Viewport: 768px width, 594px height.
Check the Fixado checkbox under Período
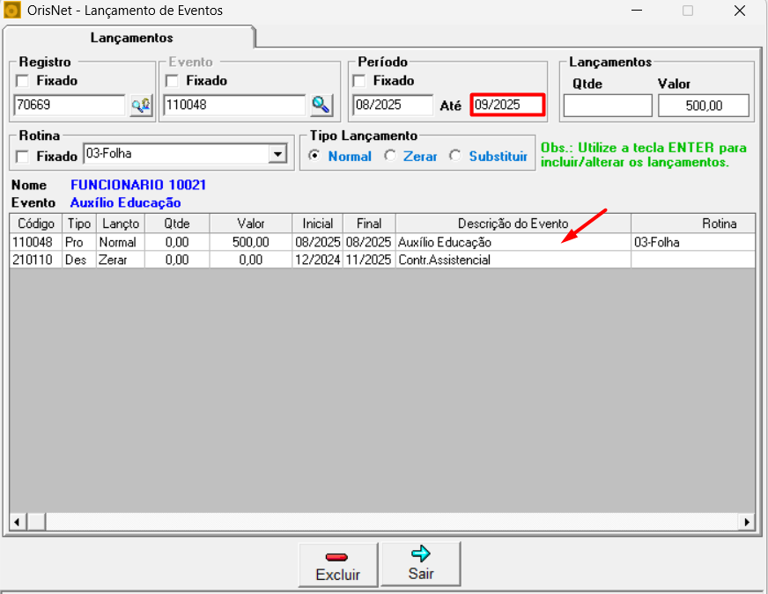[x=359, y=81]
